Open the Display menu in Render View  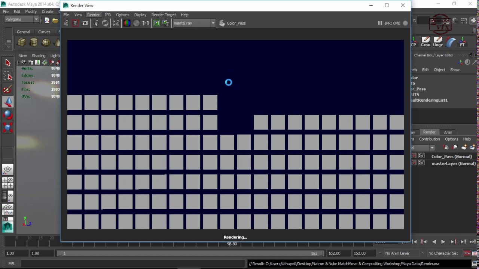(140, 15)
